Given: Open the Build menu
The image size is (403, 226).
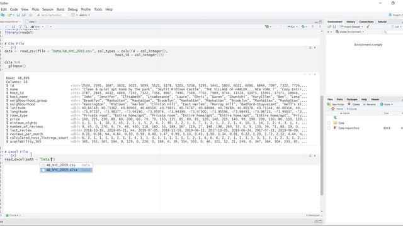Looking at the screenshot, I should (60, 9).
